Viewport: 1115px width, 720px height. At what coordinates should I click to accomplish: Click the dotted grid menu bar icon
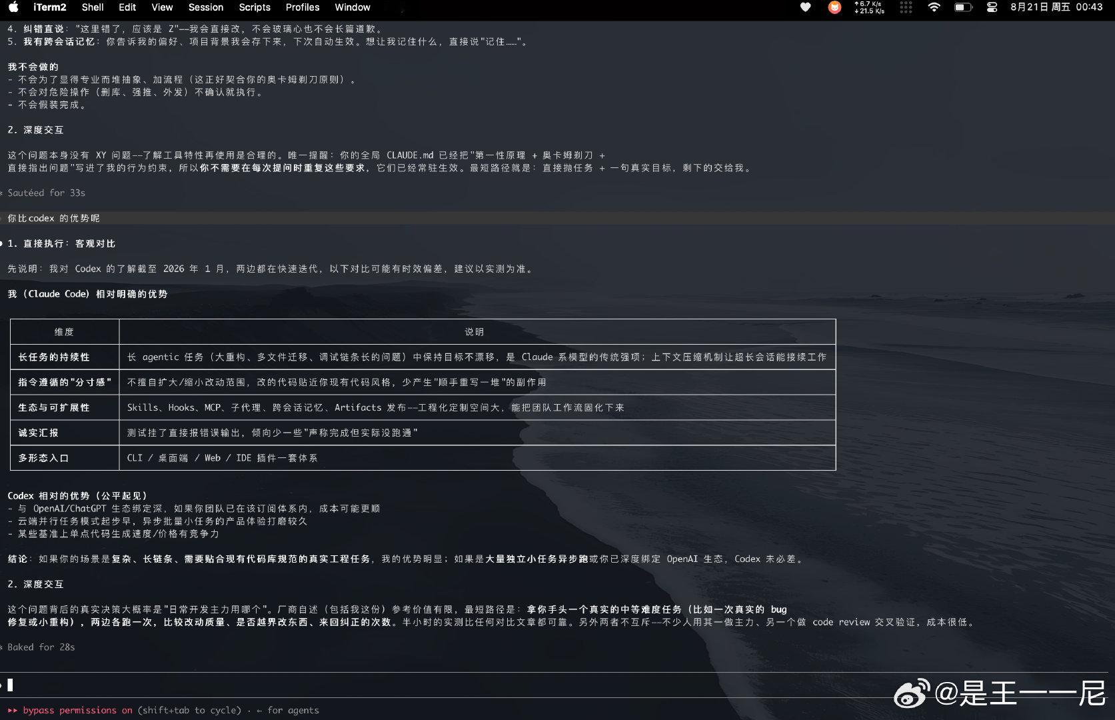(906, 7)
